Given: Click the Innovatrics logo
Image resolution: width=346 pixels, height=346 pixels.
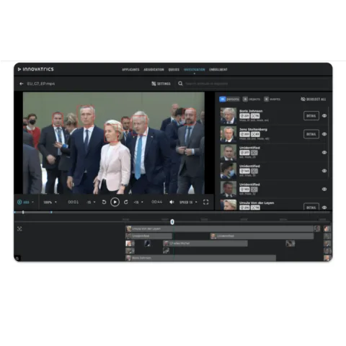Looking at the screenshot, I should 36,69.
